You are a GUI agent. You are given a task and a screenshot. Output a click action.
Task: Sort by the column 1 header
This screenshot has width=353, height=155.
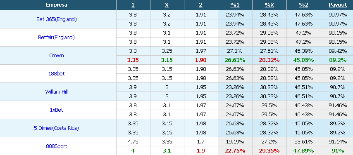(x=133, y=5)
